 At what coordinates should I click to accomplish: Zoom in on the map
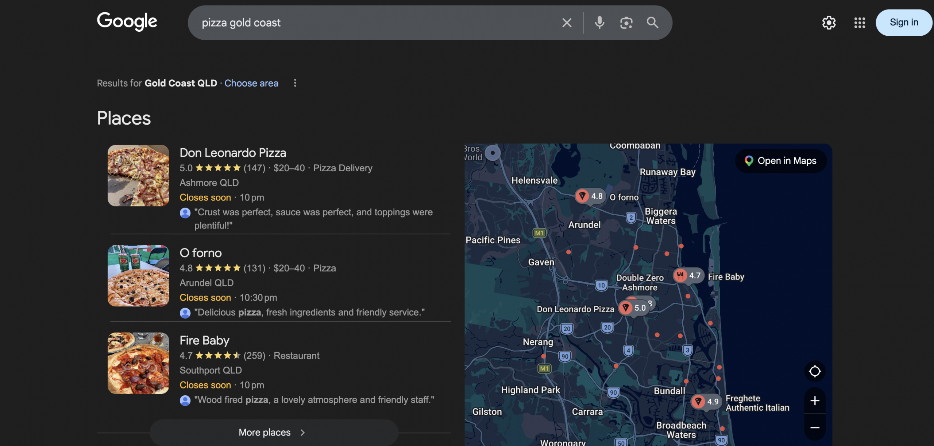[x=815, y=401]
